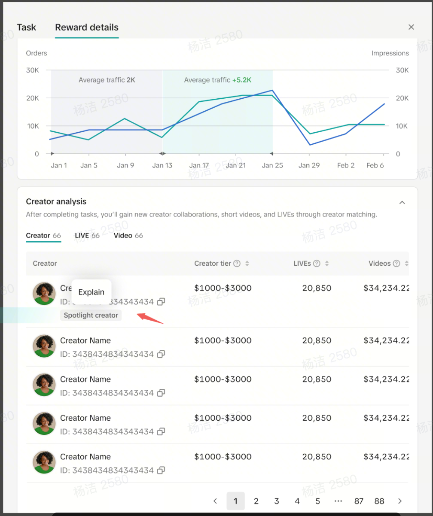Jump to page 88
Viewport: 433px width, 516px height.
tap(379, 501)
